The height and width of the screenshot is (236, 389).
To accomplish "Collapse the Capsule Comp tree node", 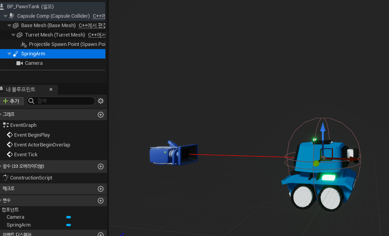I will pyautogui.click(x=5, y=16).
